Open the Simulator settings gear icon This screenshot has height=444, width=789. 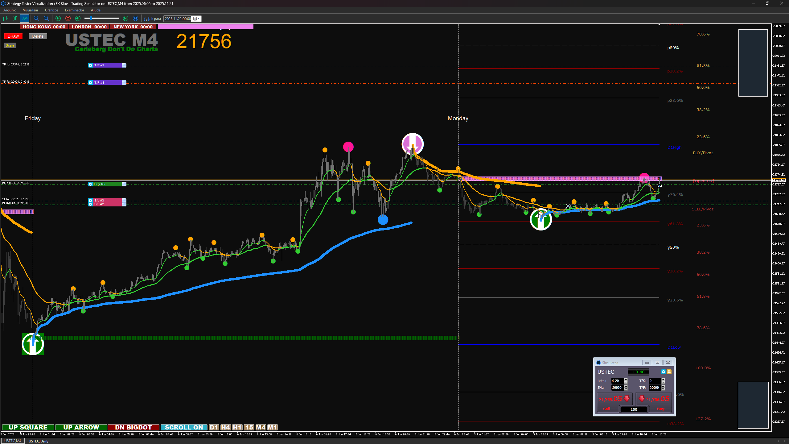(663, 372)
